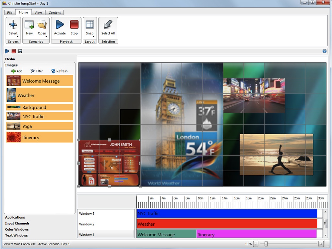This screenshot has height=249, width=332.
Task: Open help via the blue question mark
Action: (325, 51)
